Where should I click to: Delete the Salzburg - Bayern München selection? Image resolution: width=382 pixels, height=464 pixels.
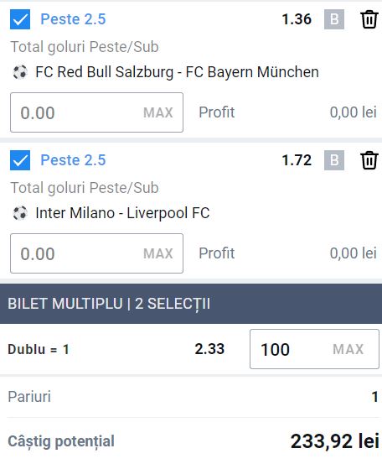point(369,19)
